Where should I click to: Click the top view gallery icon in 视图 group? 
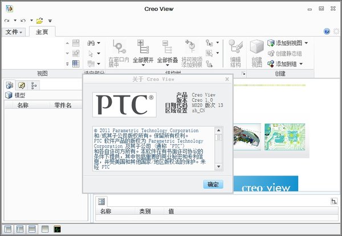pyautogui.click(x=76, y=43)
